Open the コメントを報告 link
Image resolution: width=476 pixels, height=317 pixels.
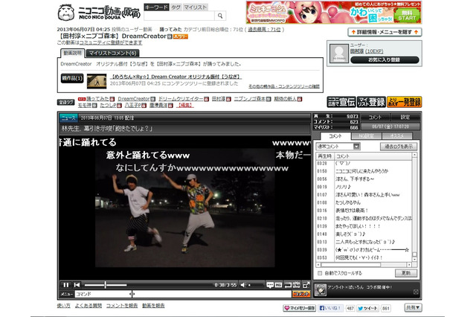click(x=122, y=306)
